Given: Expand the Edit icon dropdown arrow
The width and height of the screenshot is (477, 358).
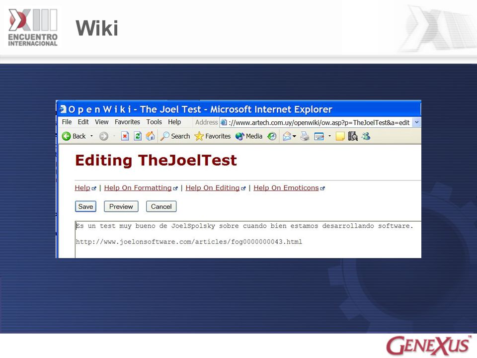Looking at the screenshot, I should tap(329, 136).
